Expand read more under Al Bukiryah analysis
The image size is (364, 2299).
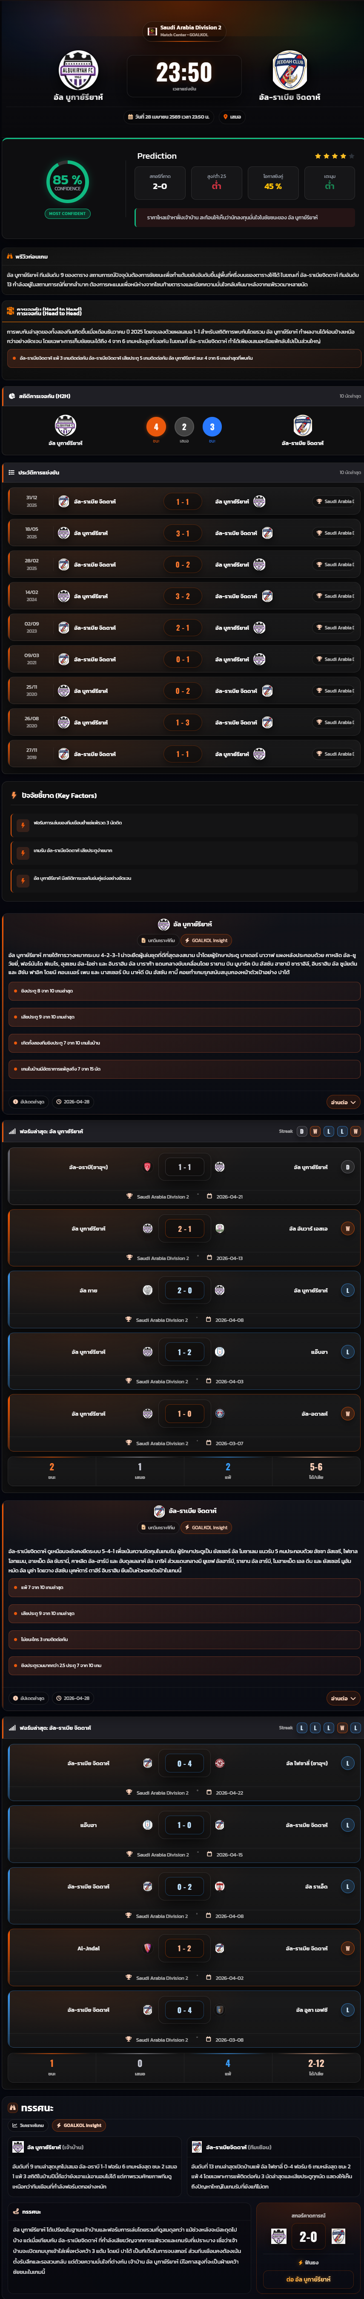(x=342, y=1102)
